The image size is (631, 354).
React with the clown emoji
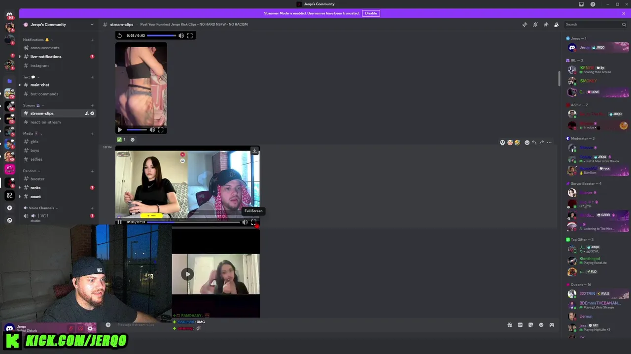[510, 143]
